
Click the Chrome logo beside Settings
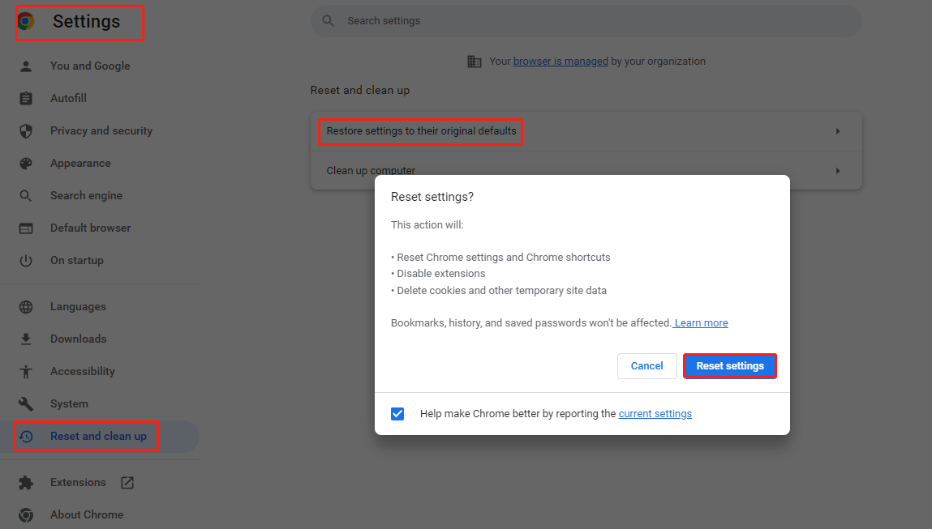tap(26, 22)
